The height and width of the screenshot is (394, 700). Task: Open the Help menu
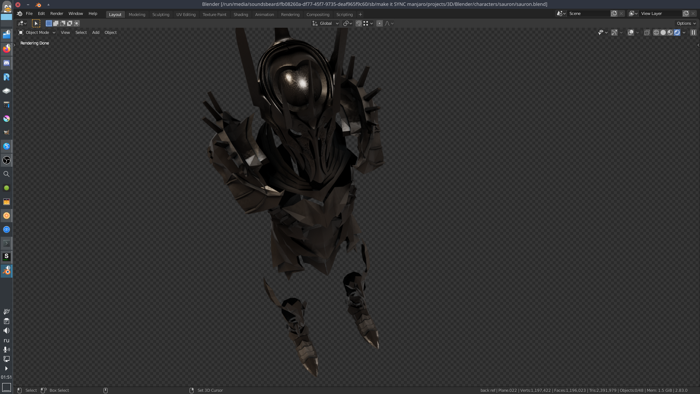(93, 13)
